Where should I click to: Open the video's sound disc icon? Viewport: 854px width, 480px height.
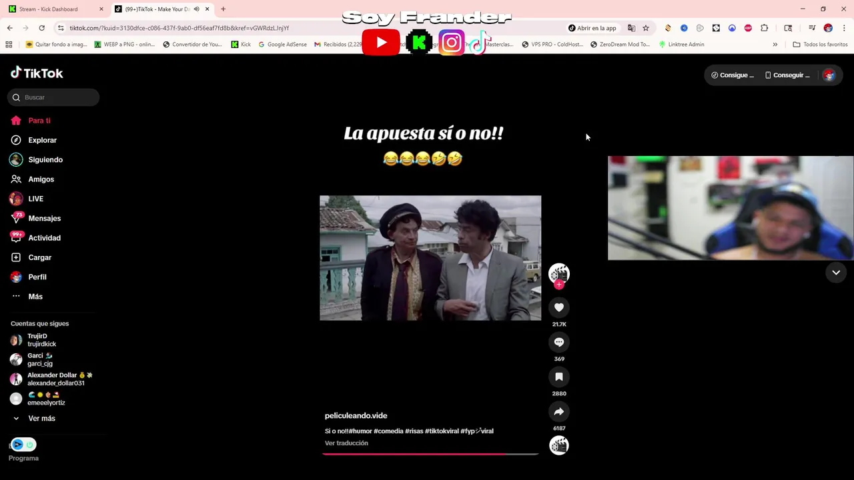tap(559, 445)
